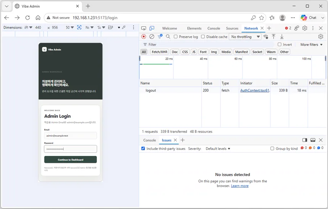Enable the Disable cache checkbox
This screenshot has height=209, width=328.
[x=203, y=37]
